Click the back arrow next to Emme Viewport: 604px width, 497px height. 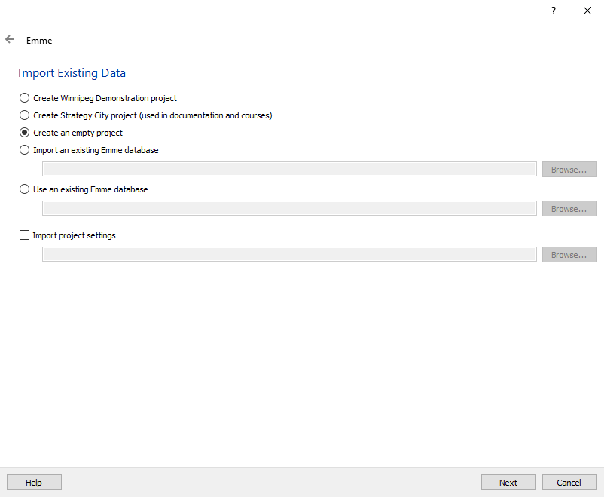click(x=10, y=40)
